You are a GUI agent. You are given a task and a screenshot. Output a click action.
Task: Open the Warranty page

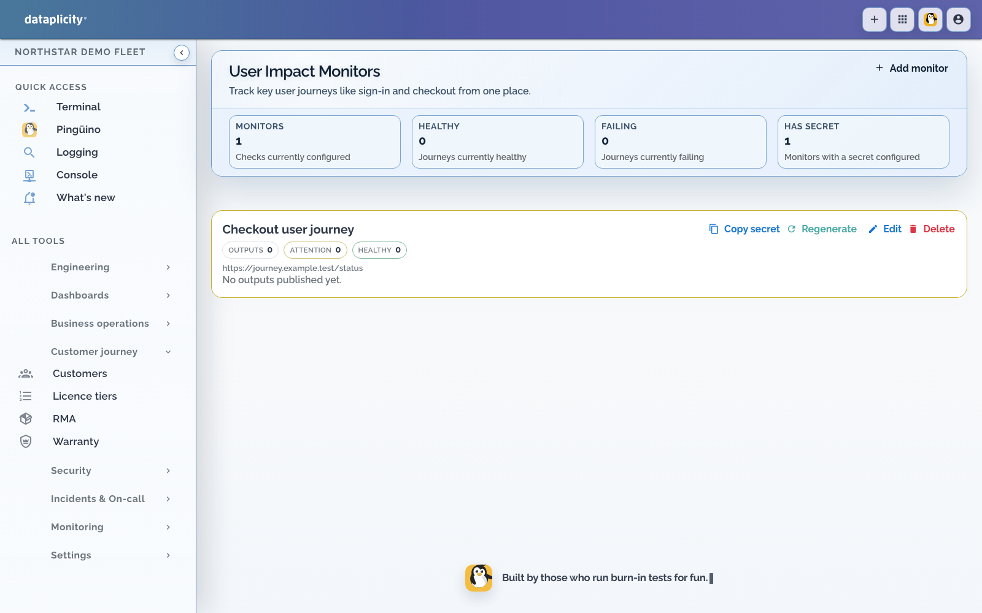pyautogui.click(x=75, y=441)
